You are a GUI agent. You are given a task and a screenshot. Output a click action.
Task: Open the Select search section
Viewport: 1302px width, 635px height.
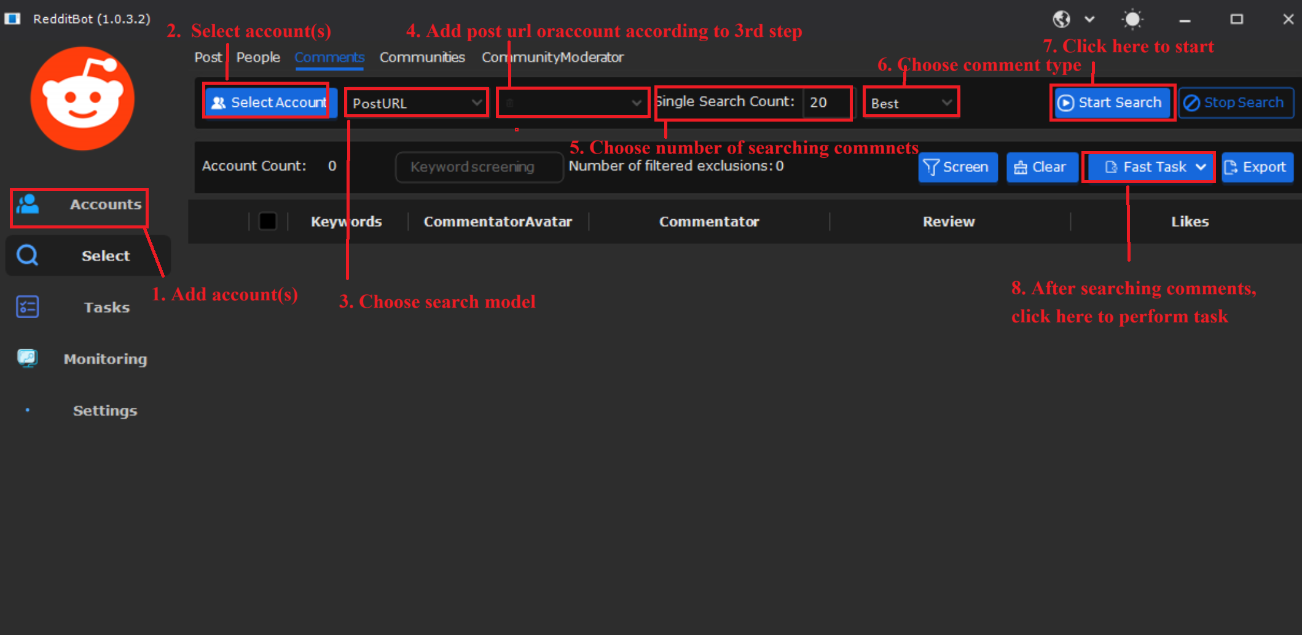(x=88, y=255)
